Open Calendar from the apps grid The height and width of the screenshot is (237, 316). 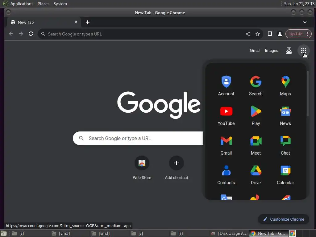coord(285,175)
